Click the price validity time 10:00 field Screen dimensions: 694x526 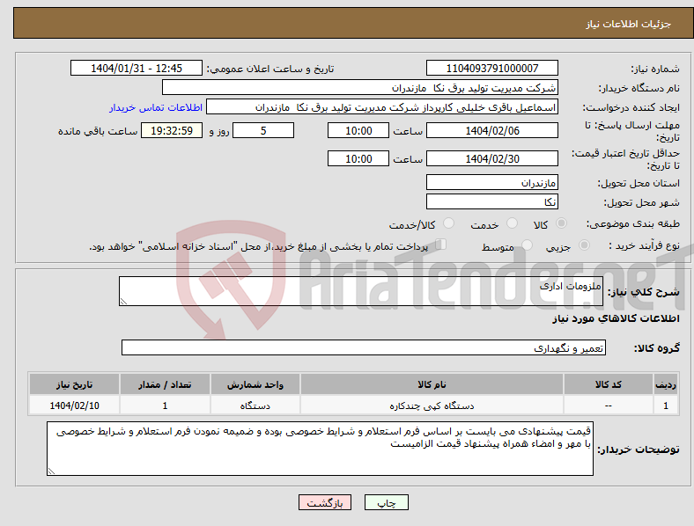coord(358,158)
